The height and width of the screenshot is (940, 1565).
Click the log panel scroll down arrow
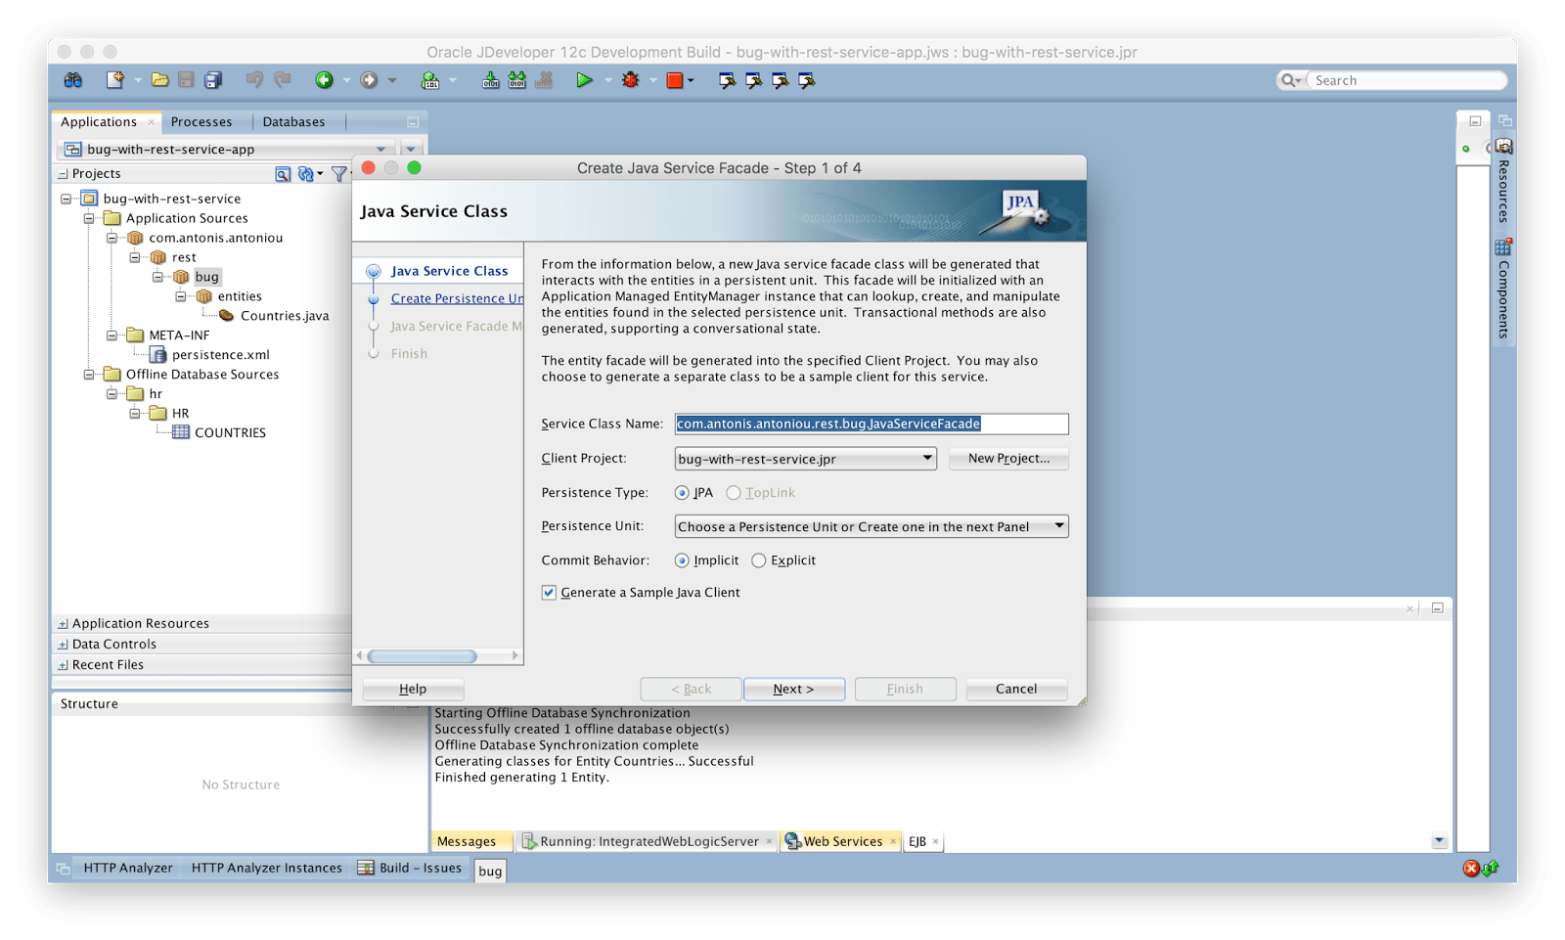[x=1439, y=841]
